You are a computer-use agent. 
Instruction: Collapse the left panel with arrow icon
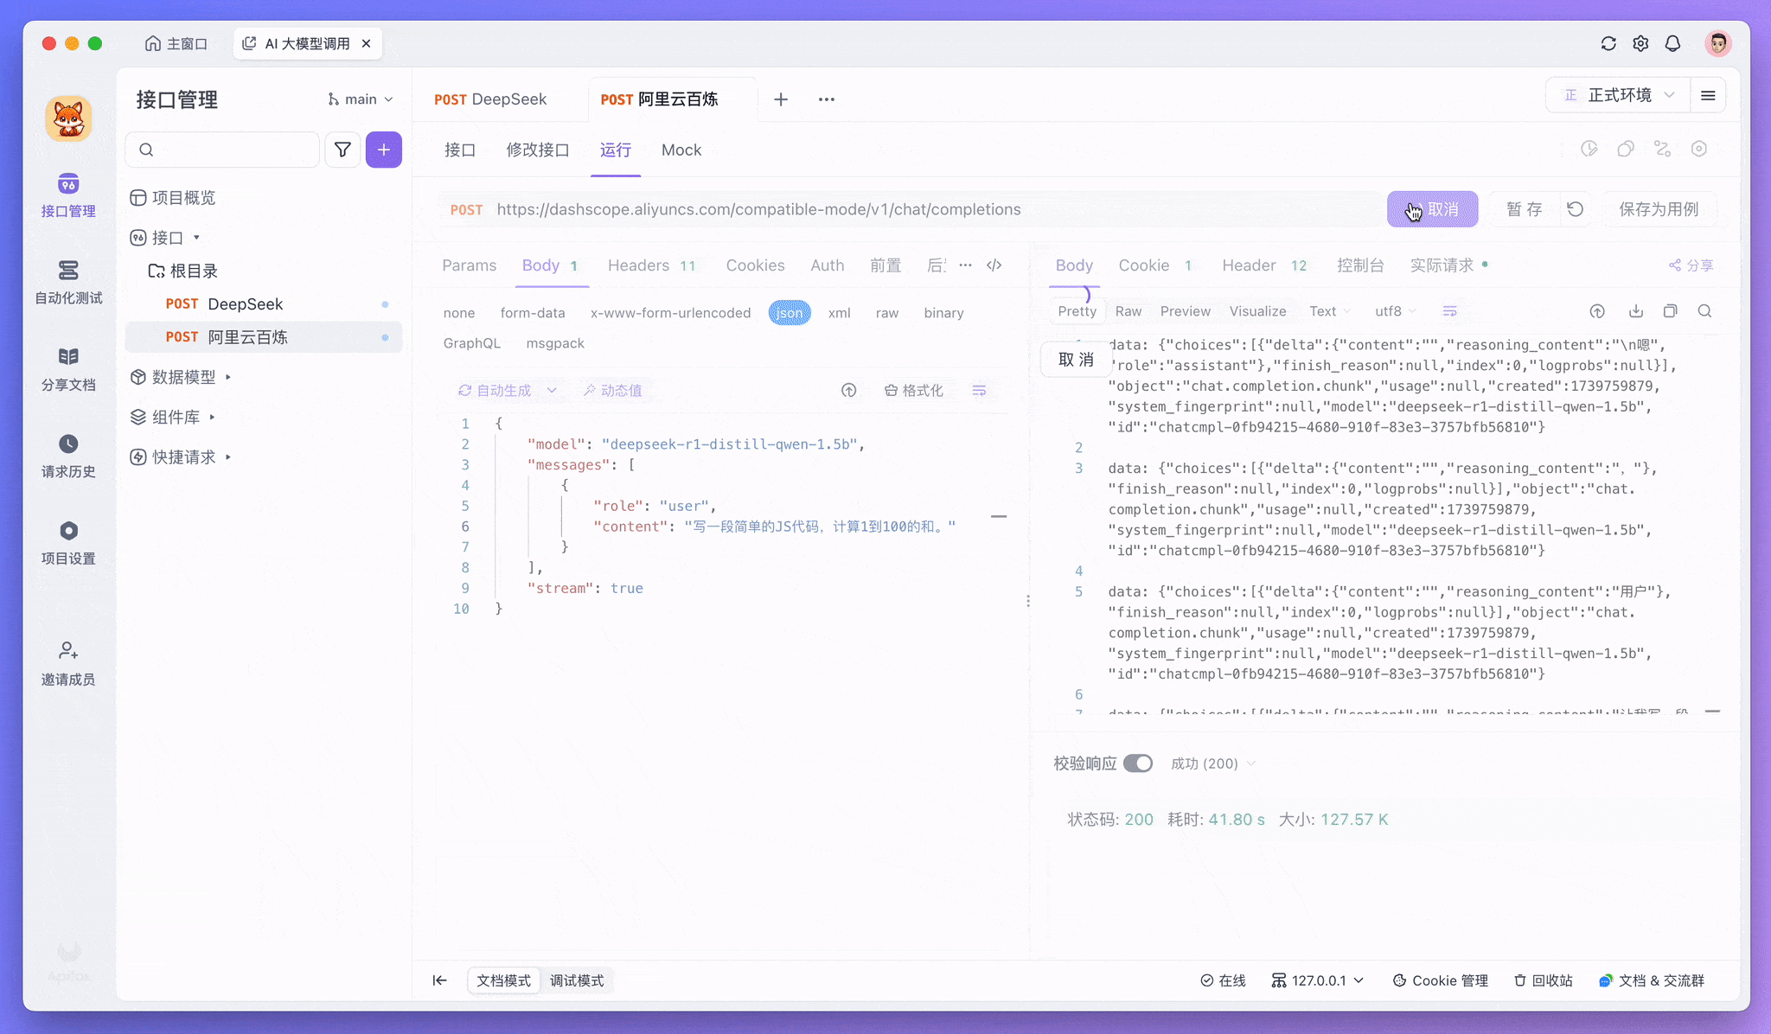point(440,980)
